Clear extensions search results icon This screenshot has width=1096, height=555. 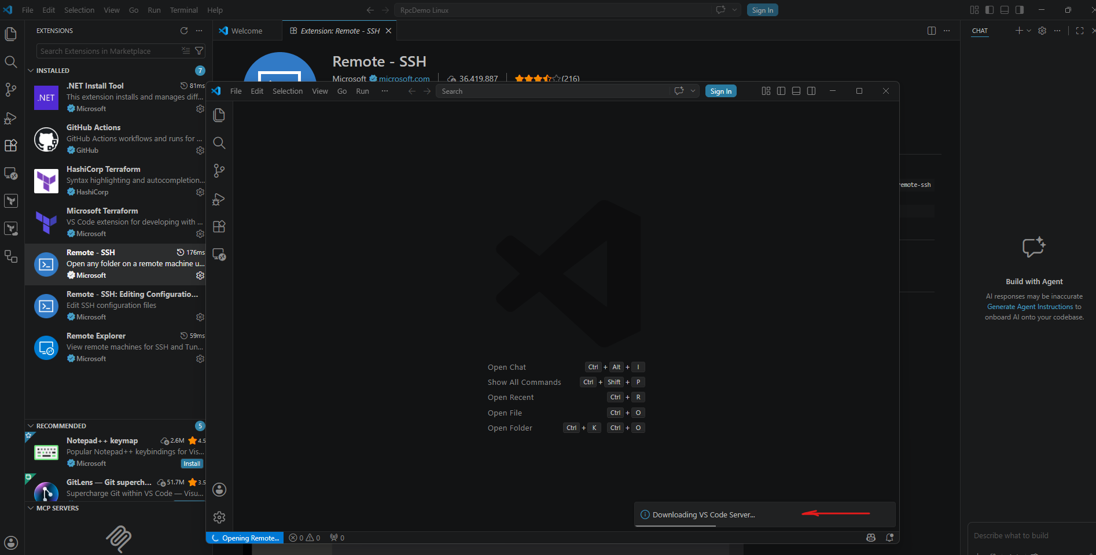coord(186,51)
